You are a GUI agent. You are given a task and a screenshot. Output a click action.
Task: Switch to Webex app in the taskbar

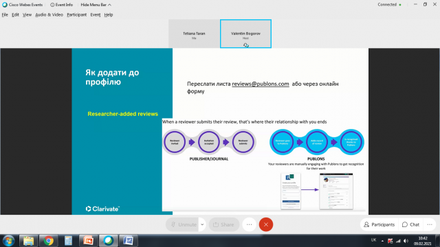pyautogui.click(x=108, y=241)
